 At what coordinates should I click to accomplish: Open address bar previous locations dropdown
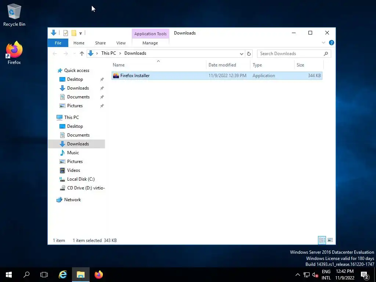coord(242,54)
